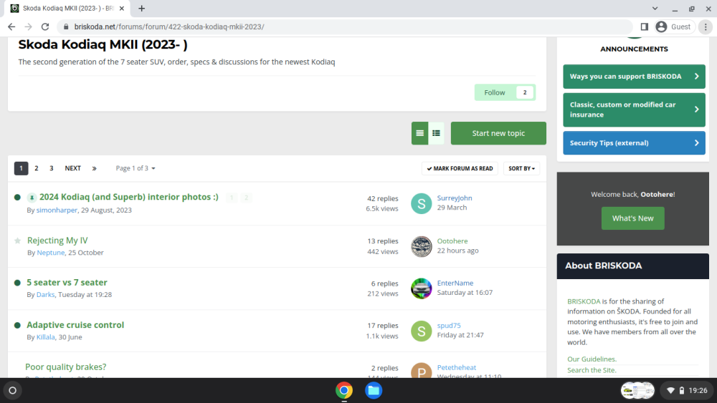717x403 pixels.
Task: Open Search the Site link
Action: 592,370
